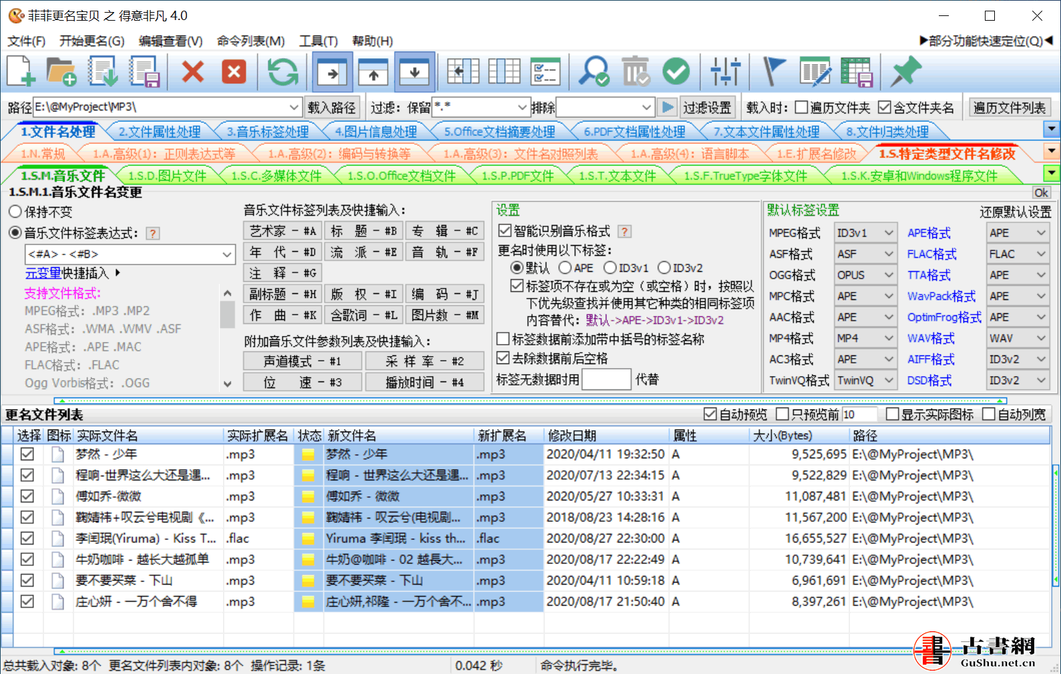Open the 命令列表(M) menu
Viewport: 1061px width, 674px height.
[251, 41]
